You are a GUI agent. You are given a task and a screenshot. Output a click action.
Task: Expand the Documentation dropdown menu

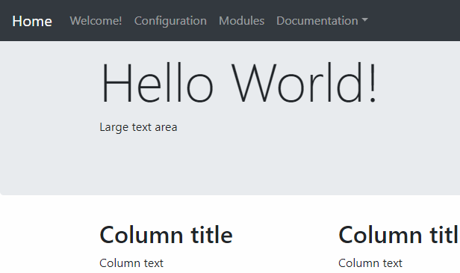click(x=322, y=21)
